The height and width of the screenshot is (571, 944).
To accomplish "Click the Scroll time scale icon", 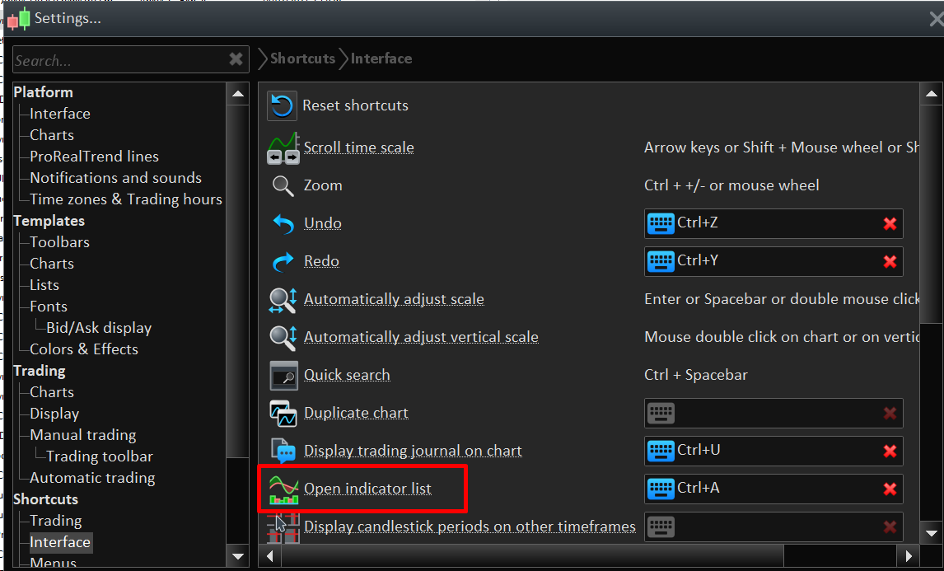I will tap(283, 148).
